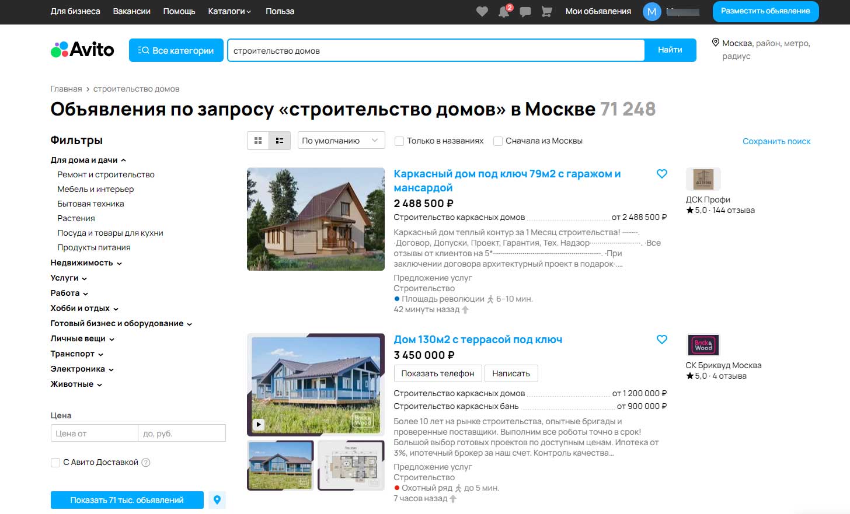Open Для бизнеса in top menu
This screenshot has width=850, height=514.
(x=75, y=12)
